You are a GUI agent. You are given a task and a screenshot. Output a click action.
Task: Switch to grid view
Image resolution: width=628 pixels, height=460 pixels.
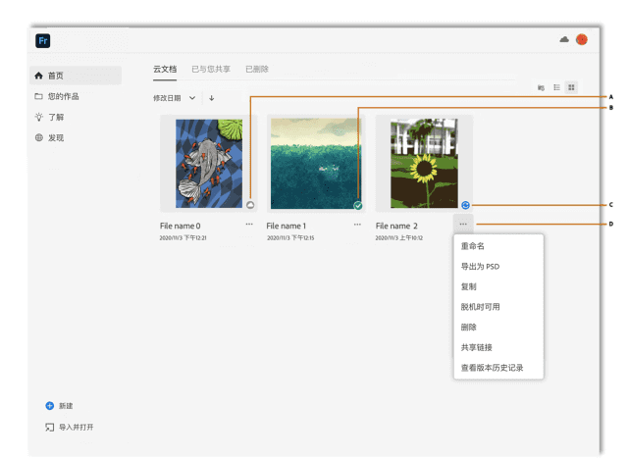click(571, 87)
